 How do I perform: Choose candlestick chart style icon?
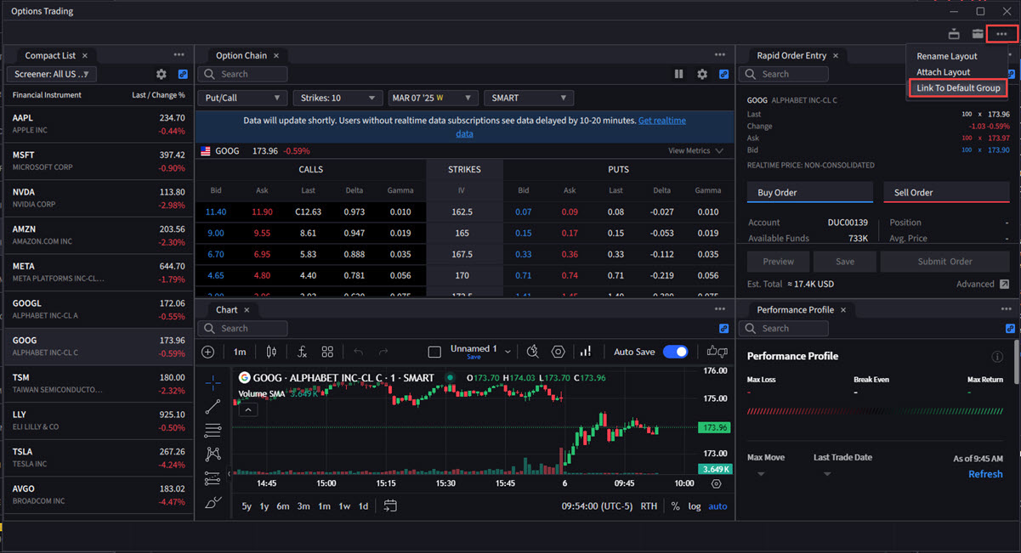(271, 352)
